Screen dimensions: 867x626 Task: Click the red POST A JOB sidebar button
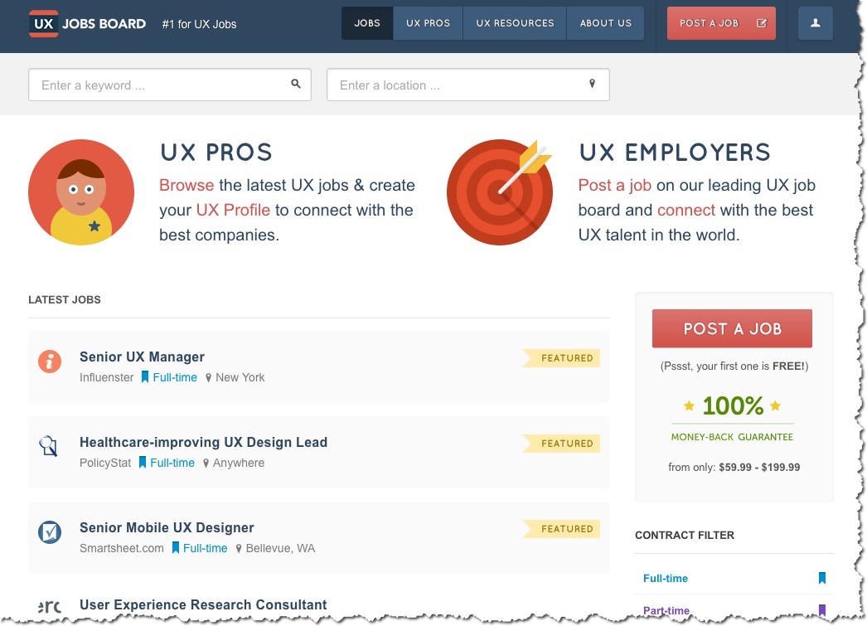click(732, 328)
